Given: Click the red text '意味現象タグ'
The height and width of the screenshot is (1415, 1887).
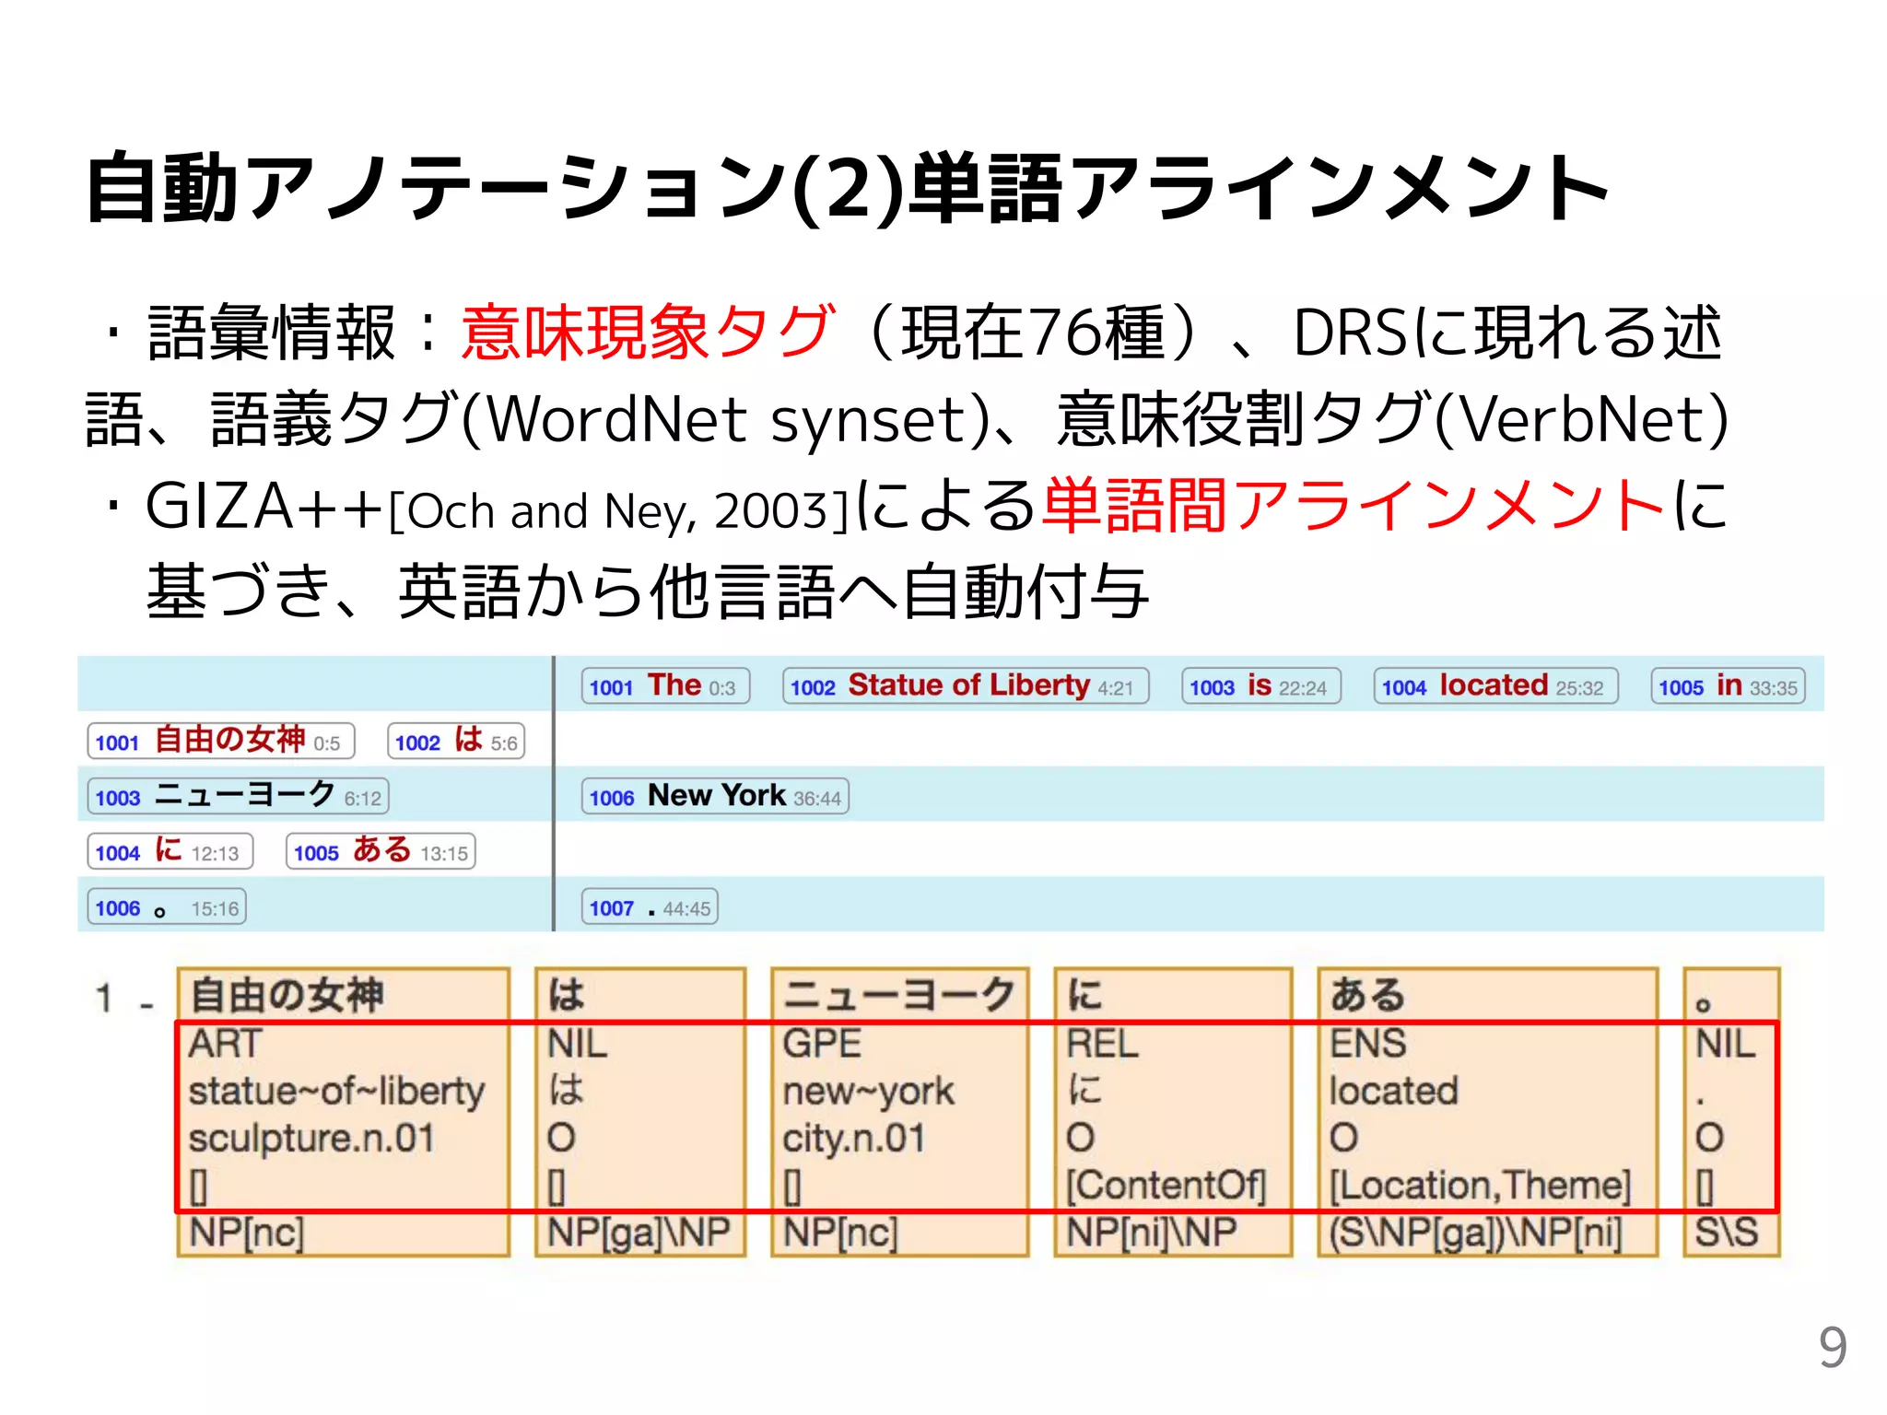Looking at the screenshot, I should (x=648, y=332).
